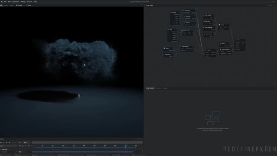
Task: Click the purple track bar in timeline
Action: pyautogui.click(x=83, y=152)
